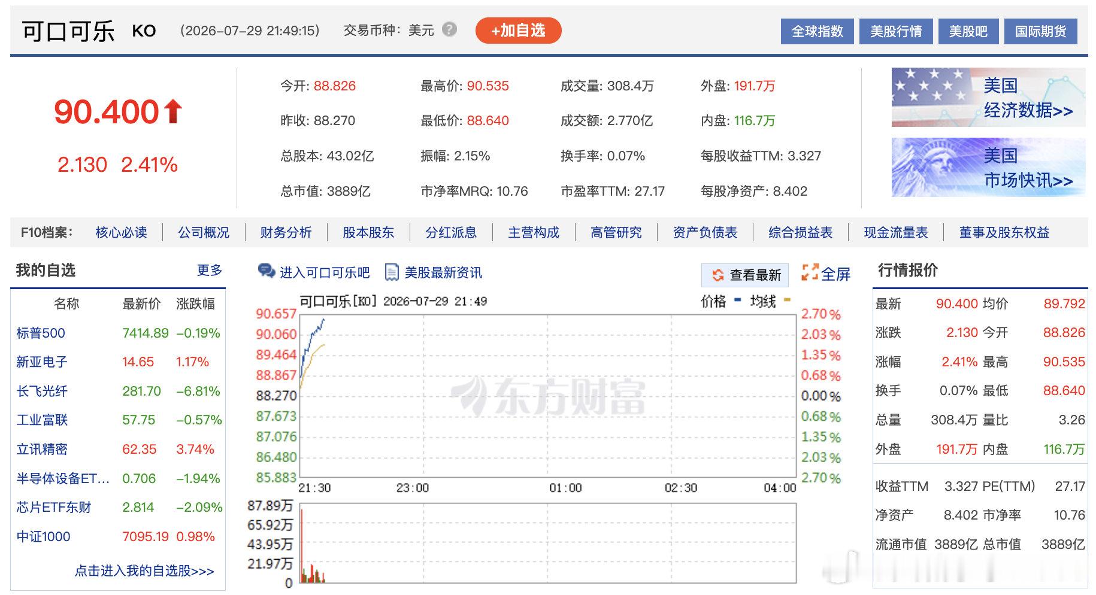Click 点击进入我的自选股>>> link

point(144,570)
